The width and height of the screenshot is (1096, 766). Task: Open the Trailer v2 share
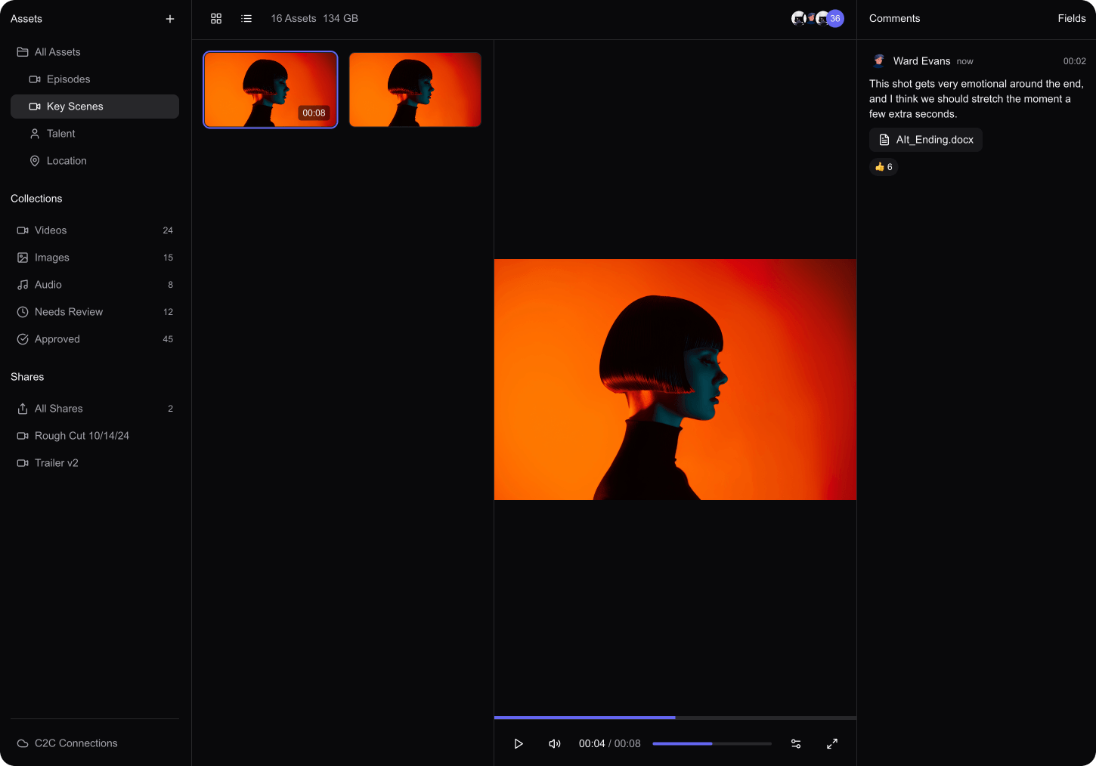(94, 463)
